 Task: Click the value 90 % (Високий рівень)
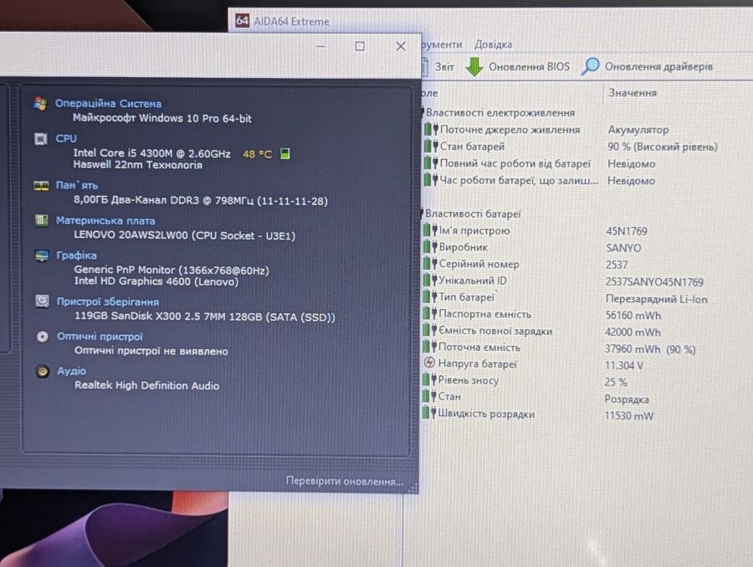click(x=663, y=147)
